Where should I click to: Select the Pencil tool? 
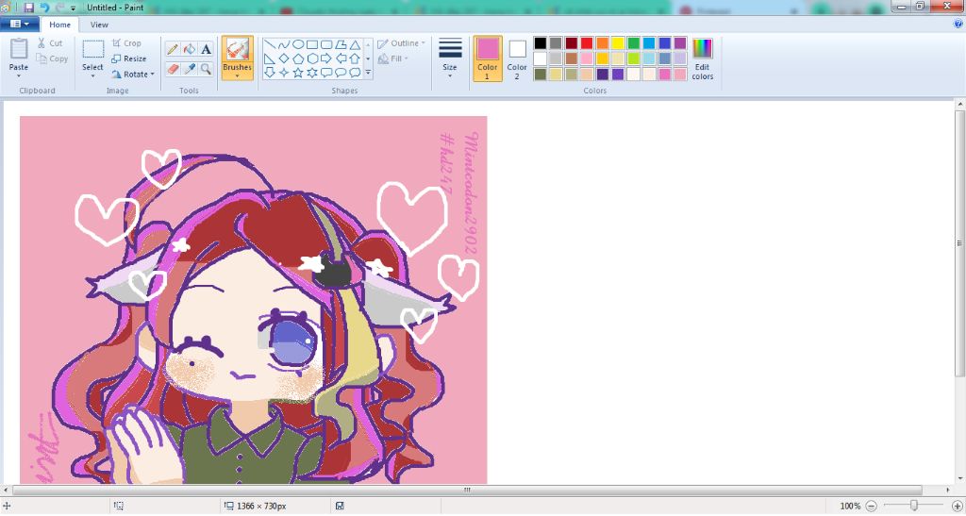[x=173, y=49]
